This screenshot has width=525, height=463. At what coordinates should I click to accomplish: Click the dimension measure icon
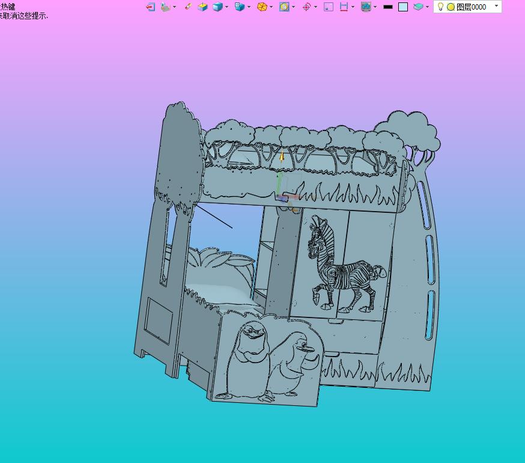(344, 7)
